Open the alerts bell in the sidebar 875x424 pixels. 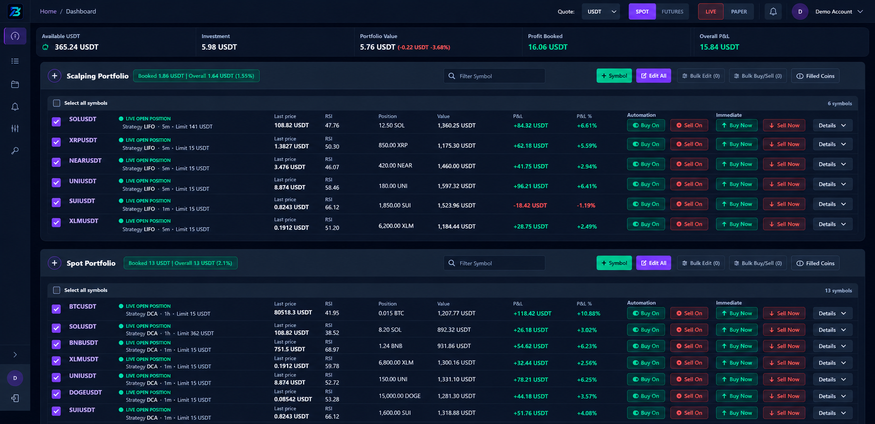tap(15, 107)
